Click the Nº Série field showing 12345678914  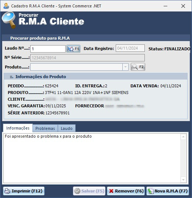(x=87, y=58)
